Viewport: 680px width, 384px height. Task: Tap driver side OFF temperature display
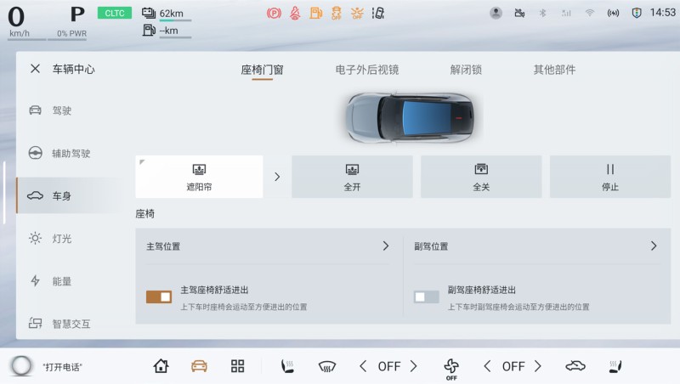(x=389, y=366)
